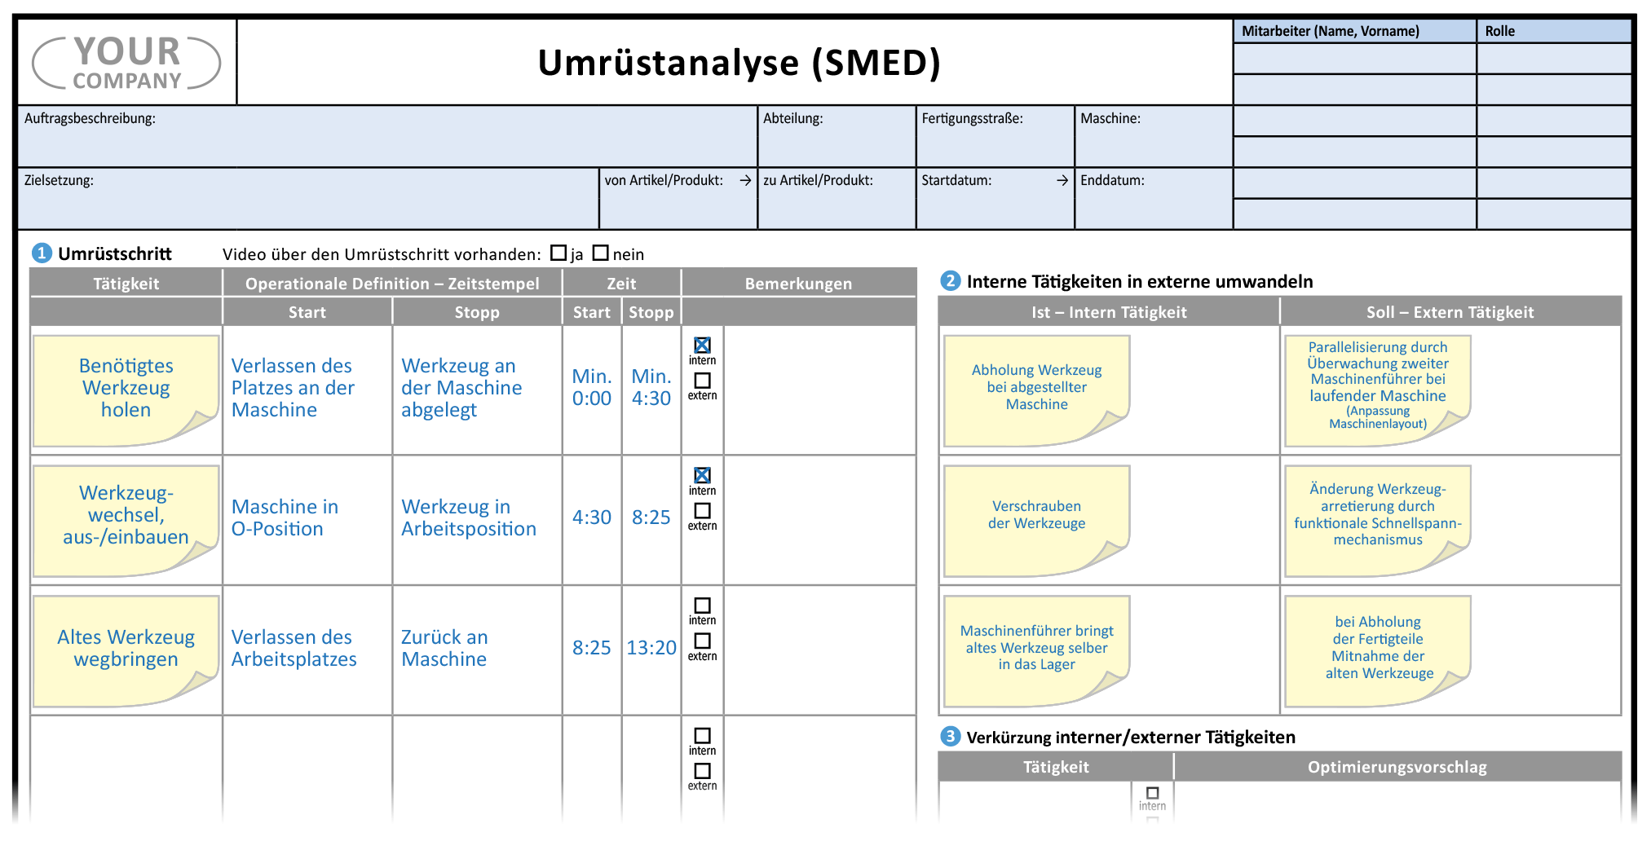Image resolution: width=1651 pixels, height=850 pixels.
Task: Check extern box for Werkzeugwechsel row
Action: point(702,511)
